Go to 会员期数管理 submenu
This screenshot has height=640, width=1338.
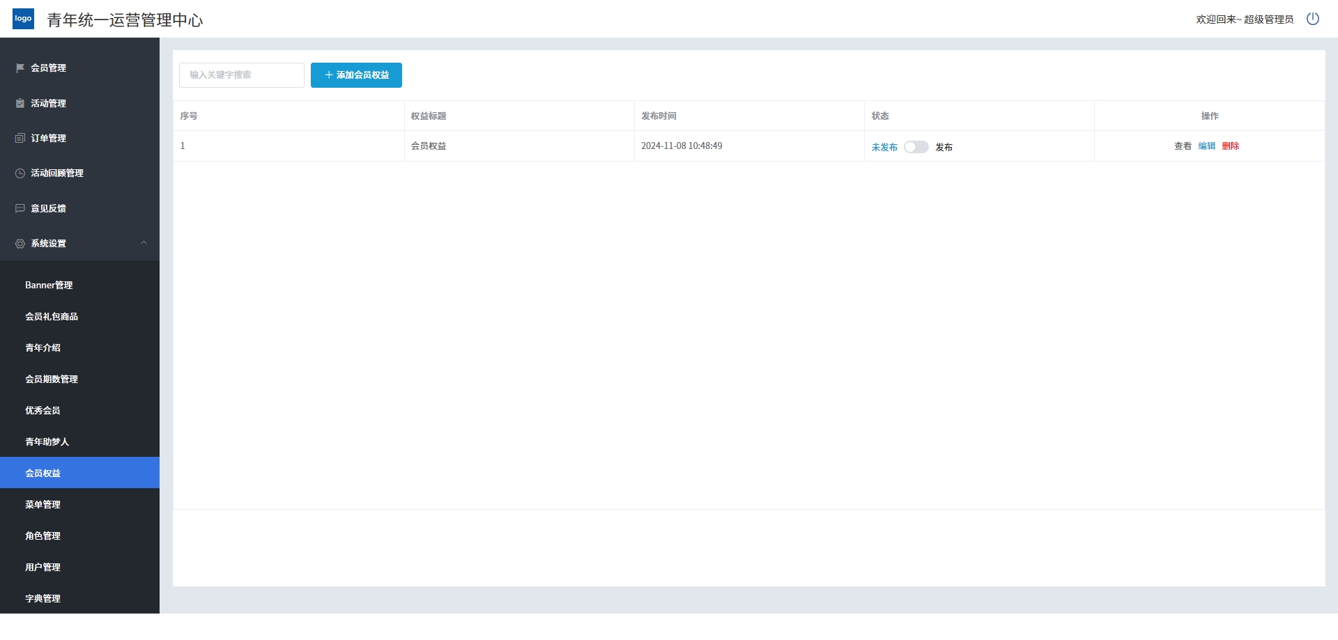click(x=79, y=379)
